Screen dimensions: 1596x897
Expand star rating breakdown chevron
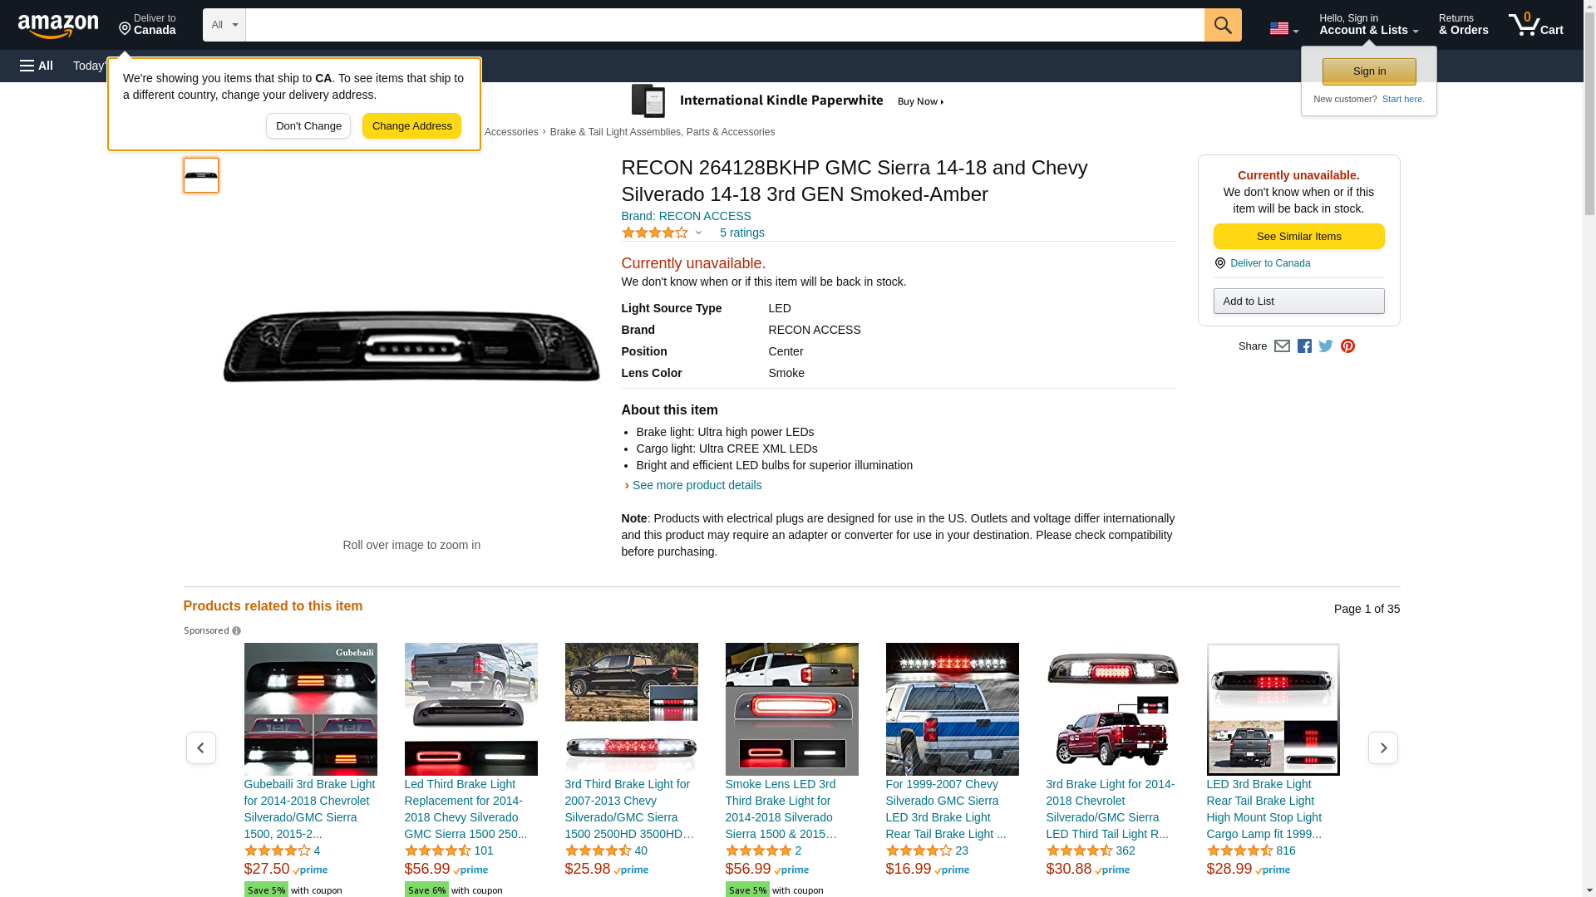[698, 233]
